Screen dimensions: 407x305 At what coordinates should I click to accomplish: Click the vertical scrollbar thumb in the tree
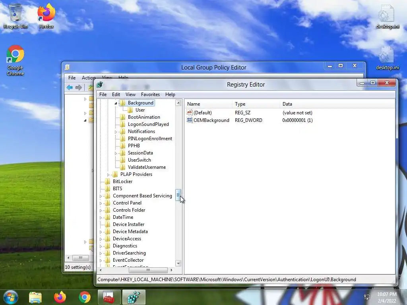click(178, 195)
